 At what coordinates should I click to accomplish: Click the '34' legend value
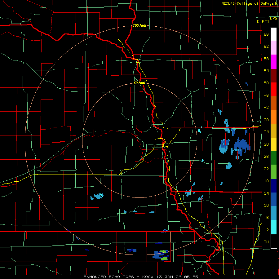click(266, 132)
